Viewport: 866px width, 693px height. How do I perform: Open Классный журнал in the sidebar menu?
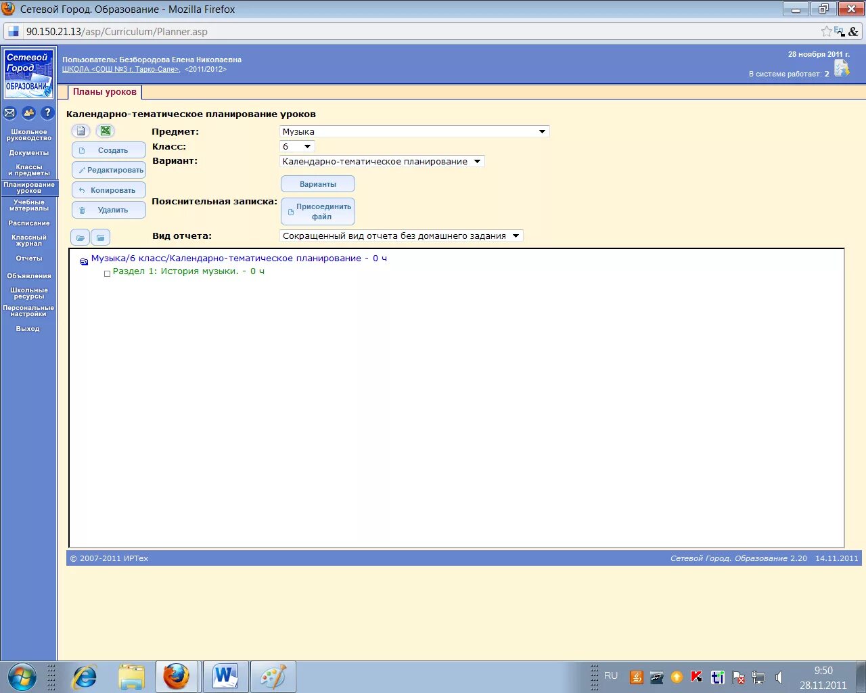click(28, 240)
